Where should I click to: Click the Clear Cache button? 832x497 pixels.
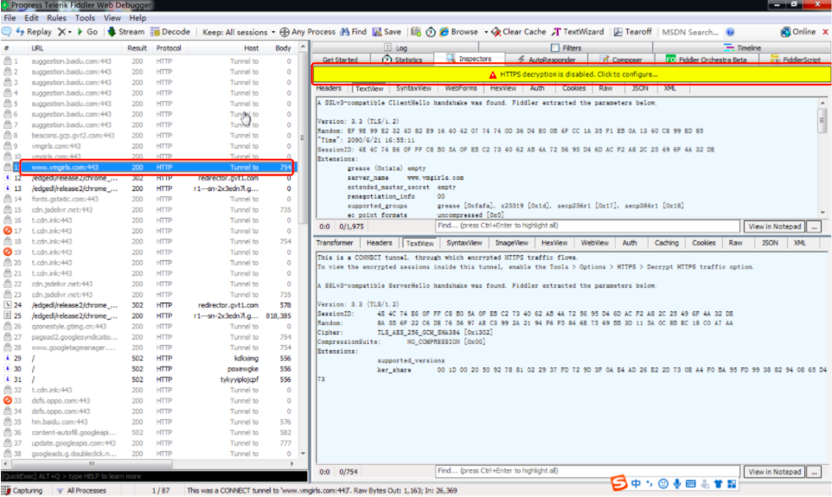[518, 32]
